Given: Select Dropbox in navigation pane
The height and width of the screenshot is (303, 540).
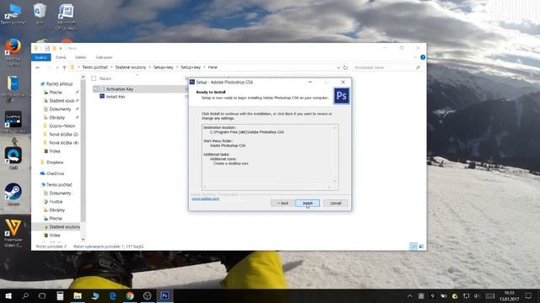Looking at the screenshot, I should pyautogui.click(x=54, y=162).
